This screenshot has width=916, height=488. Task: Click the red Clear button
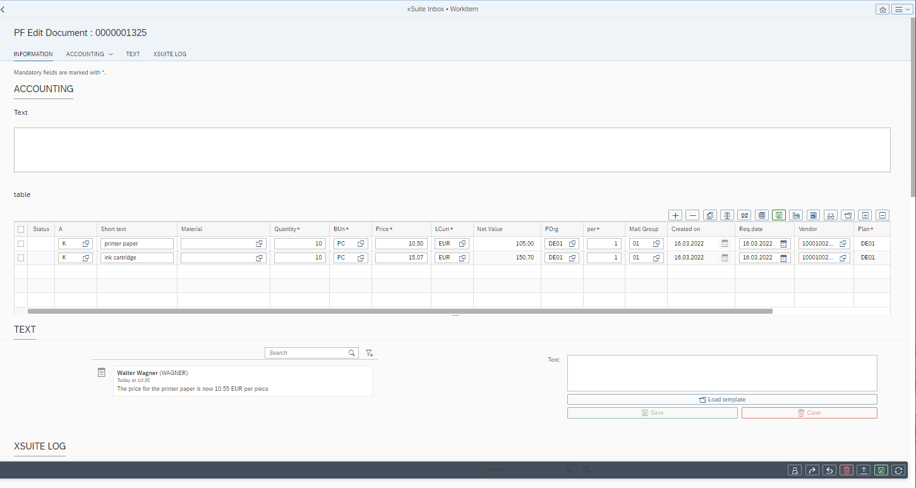[809, 412]
